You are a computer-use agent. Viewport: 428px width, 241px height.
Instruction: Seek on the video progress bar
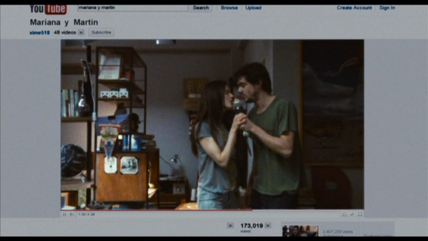212,210
